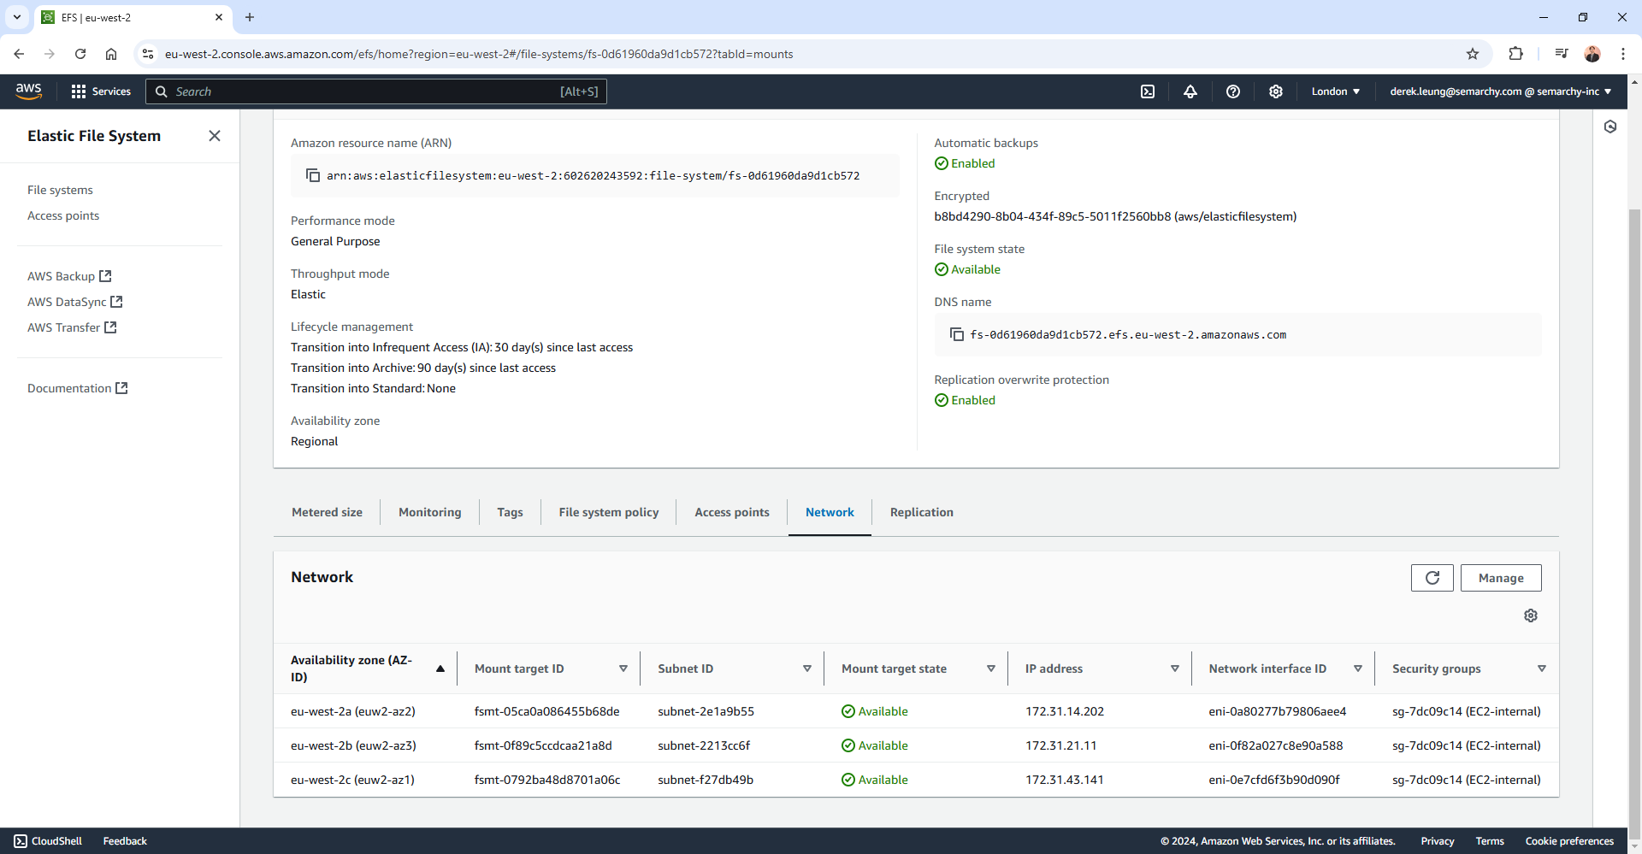This screenshot has width=1642, height=854.
Task: Open a new browser tab
Action: pyautogui.click(x=250, y=17)
